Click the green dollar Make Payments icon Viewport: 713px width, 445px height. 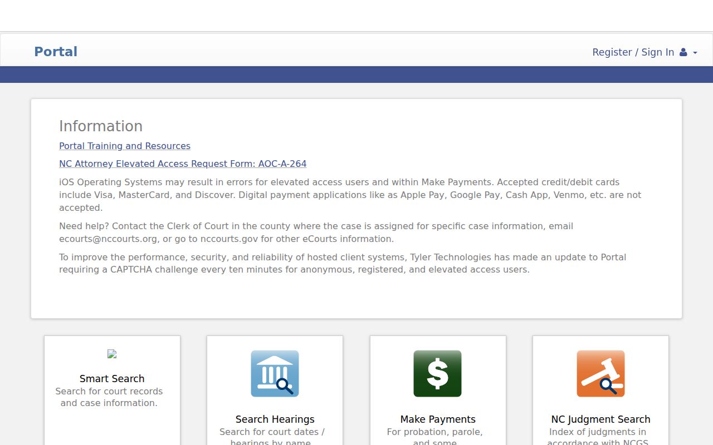point(437,373)
